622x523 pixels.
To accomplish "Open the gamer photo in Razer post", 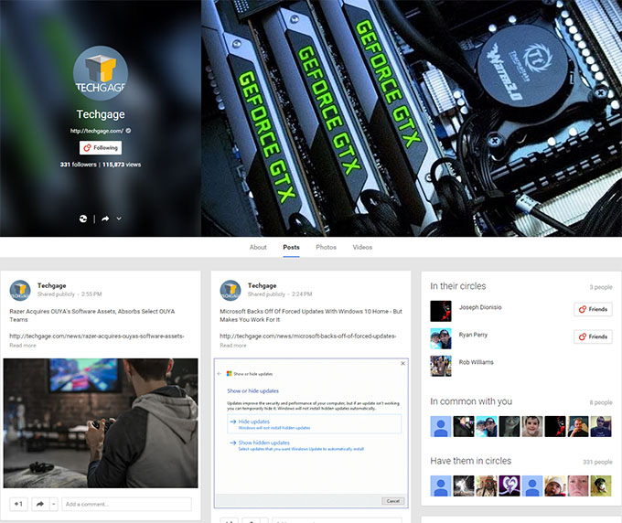I will pos(101,423).
